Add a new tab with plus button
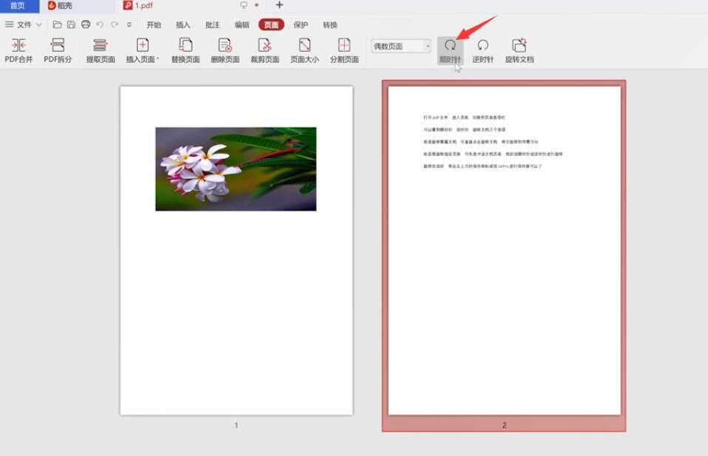708x456 pixels. pyautogui.click(x=279, y=5)
